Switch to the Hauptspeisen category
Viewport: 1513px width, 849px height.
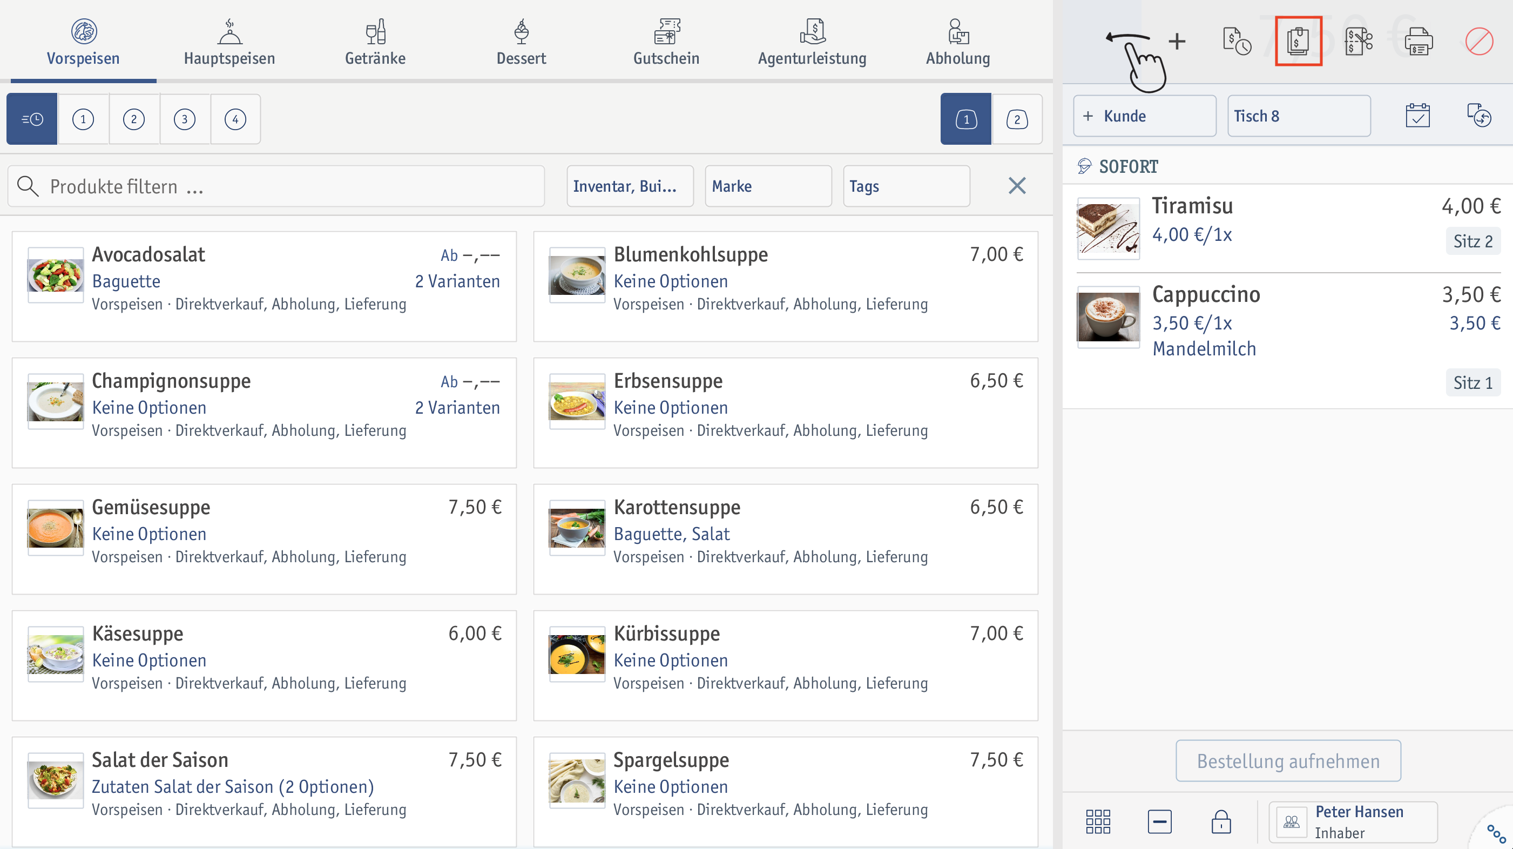pos(229,41)
